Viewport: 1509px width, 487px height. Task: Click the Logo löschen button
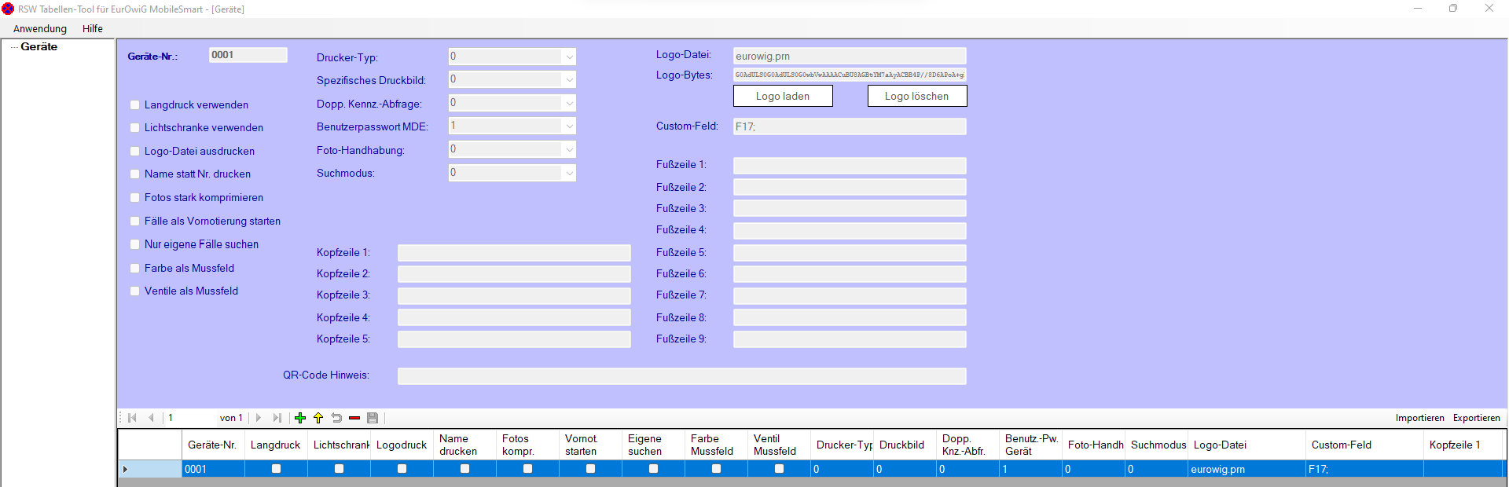(x=916, y=96)
